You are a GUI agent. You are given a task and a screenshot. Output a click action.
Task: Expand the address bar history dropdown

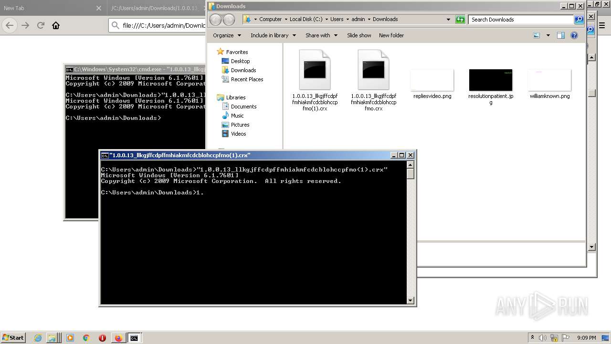tap(448, 20)
